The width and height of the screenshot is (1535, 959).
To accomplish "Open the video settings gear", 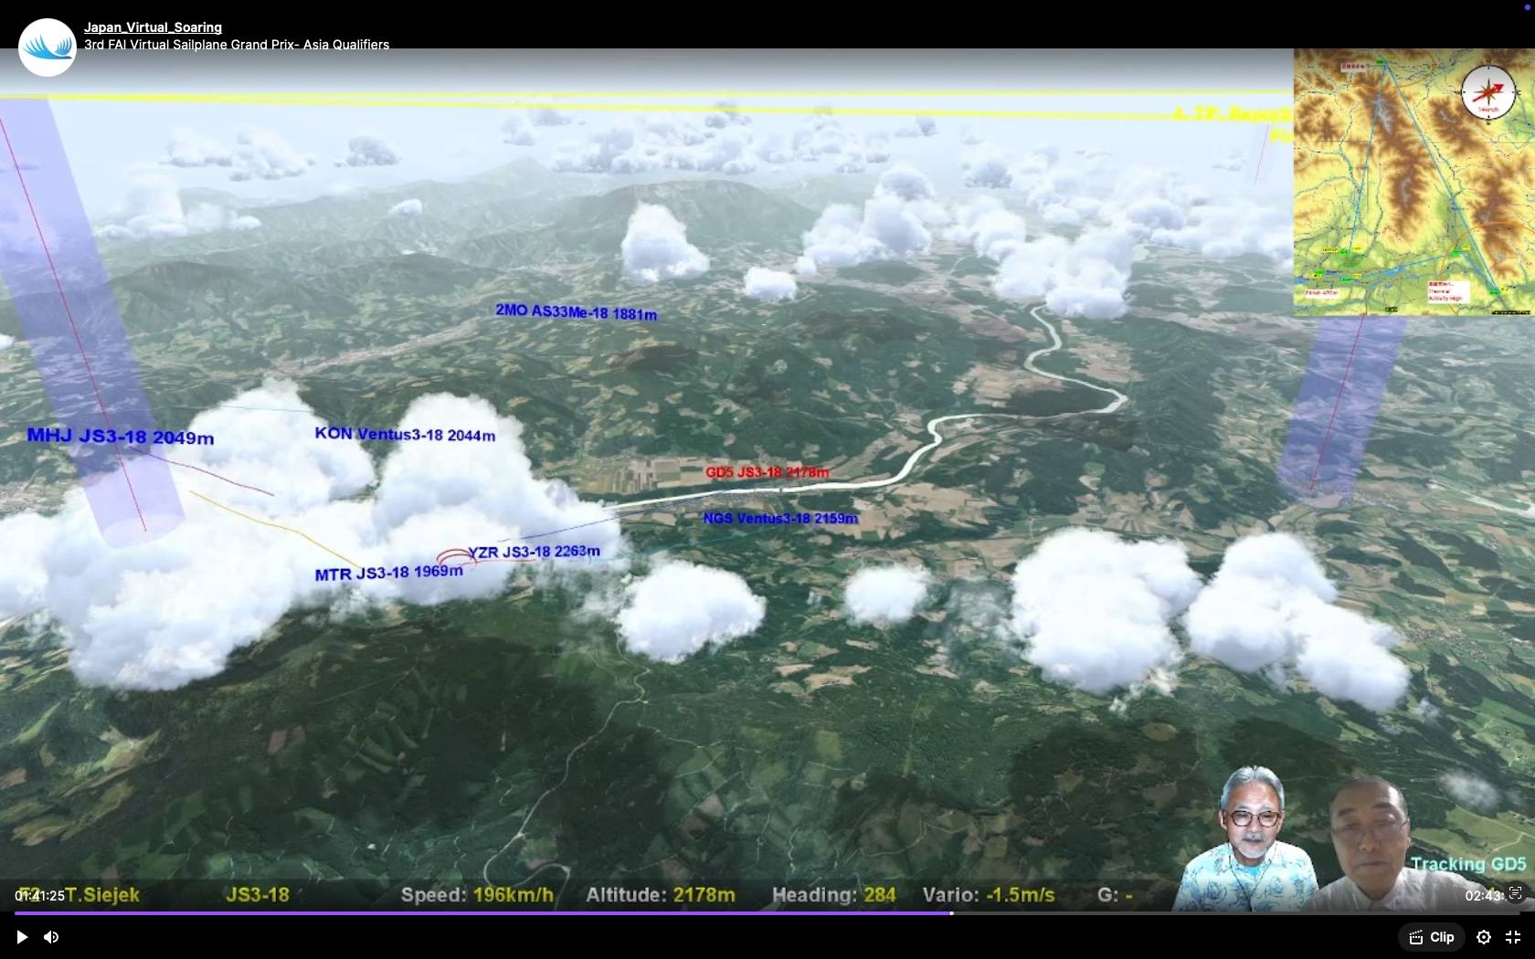I will click(x=1484, y=937).
